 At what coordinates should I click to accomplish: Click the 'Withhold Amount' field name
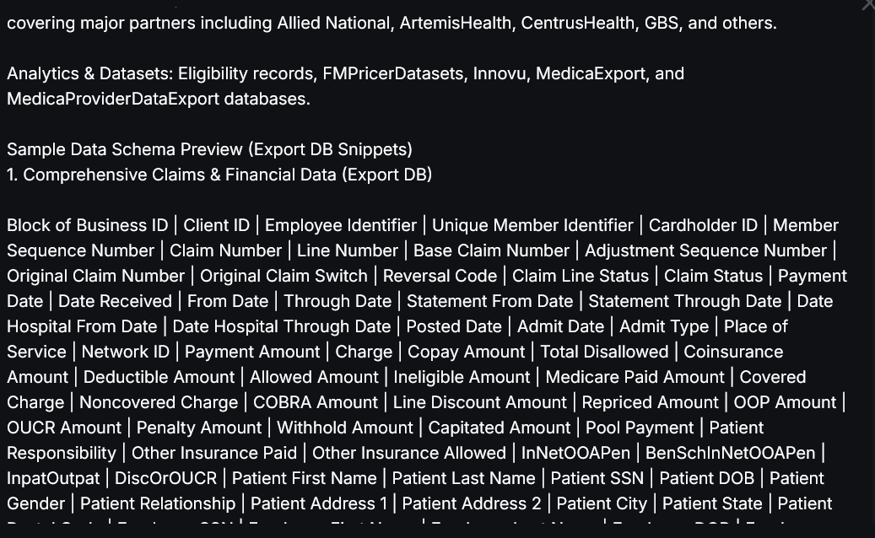[x=345, y=428]
